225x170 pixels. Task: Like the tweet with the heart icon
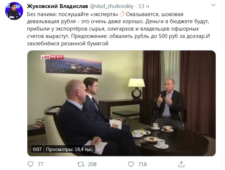pyautogui.click(x=131, y=164)
